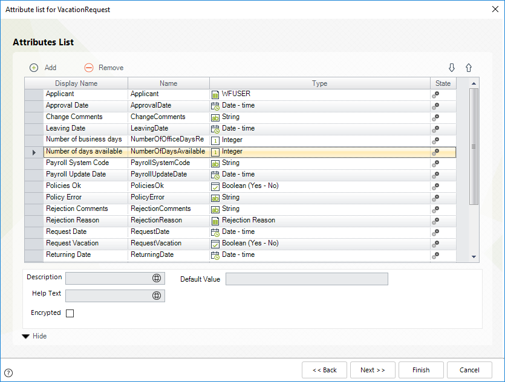The height and width of the screenshot is (382, 505).
Task: Sort by Display Name column header
Action: click(x=76, y=83)
